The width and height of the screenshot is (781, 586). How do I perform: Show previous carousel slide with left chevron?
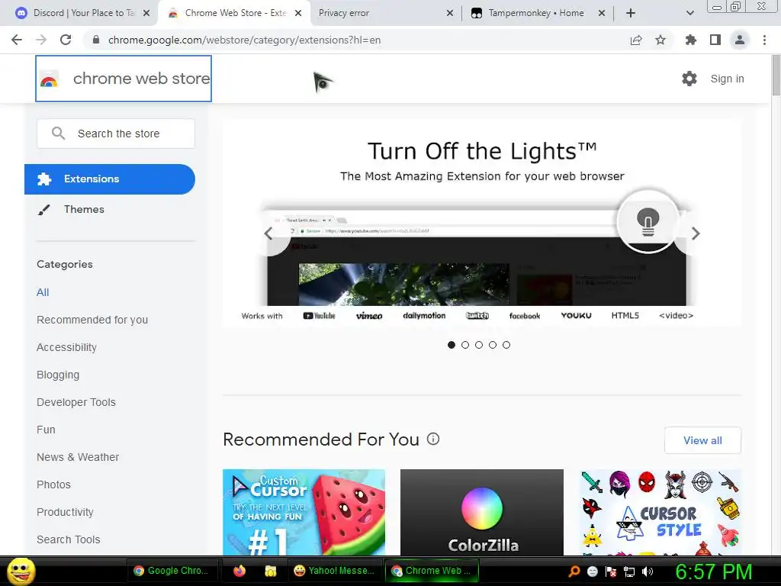269,233
